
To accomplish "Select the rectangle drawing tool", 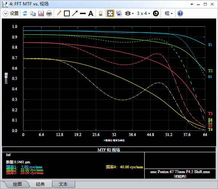I will [x=67, y=13].
